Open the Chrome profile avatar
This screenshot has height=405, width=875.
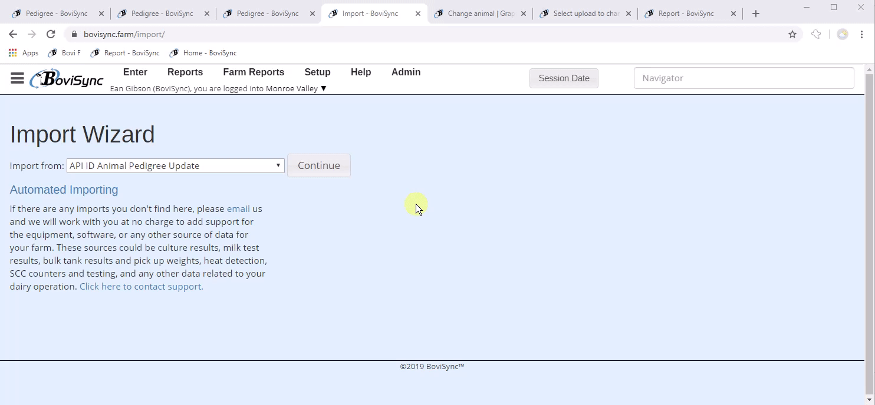(x=843, y=34)
